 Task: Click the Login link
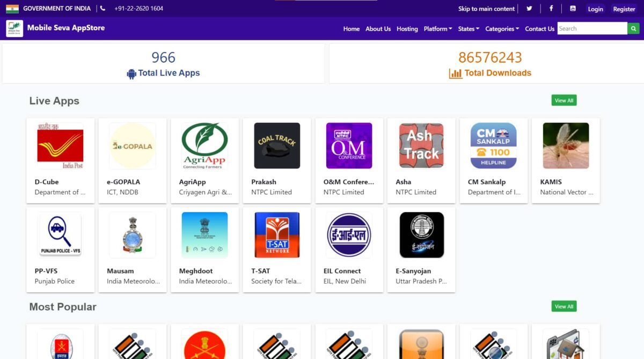pyautogui.click(x=595, y=9)
